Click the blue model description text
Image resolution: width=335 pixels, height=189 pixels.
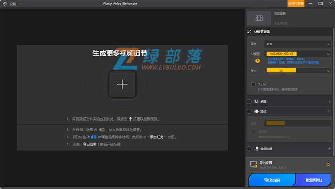coord(293,61)
